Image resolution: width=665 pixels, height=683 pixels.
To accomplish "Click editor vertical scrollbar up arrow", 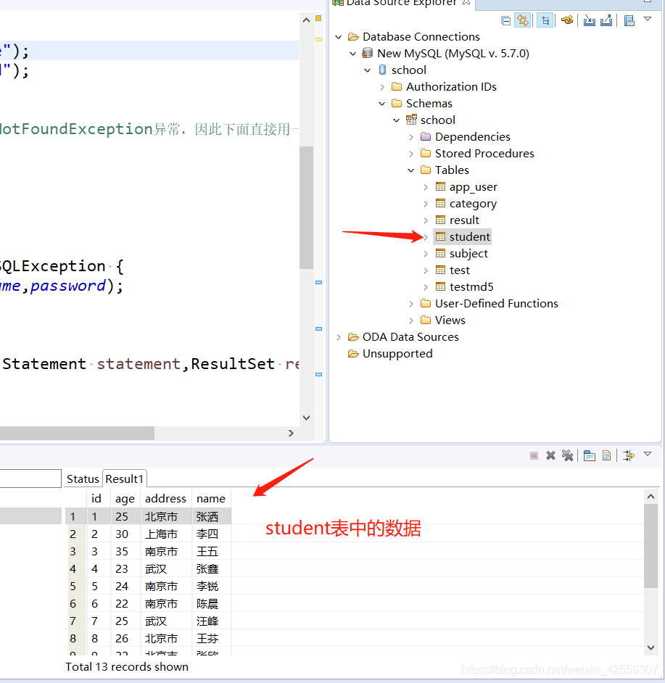I will click(306, 20).
